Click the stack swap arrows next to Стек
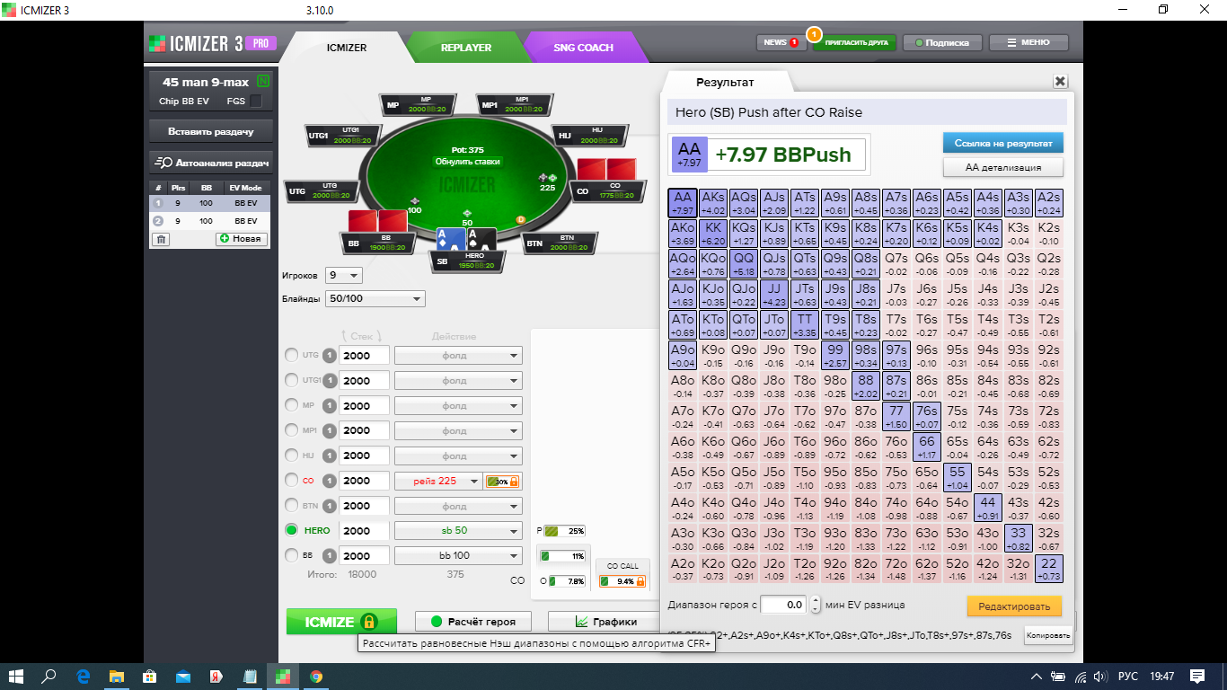The height and width of the screenshot is (690, 1227). pos(362,337)
